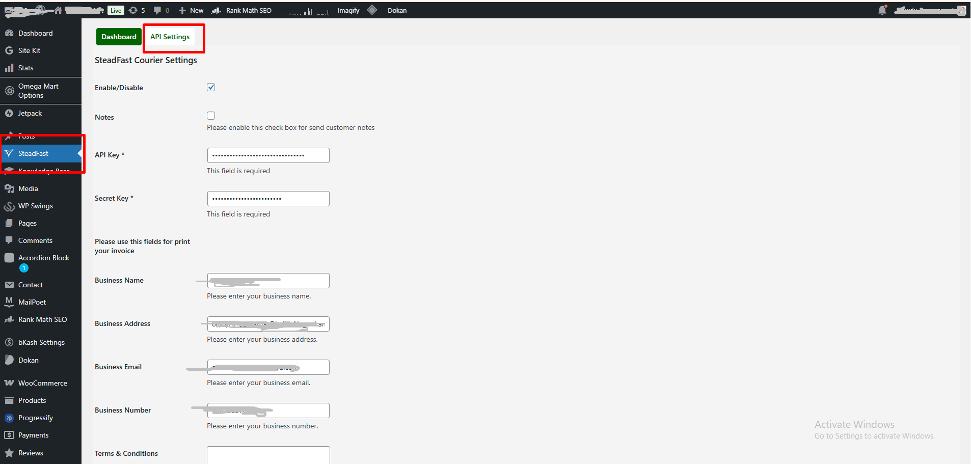Click the notification bell icon
This screenshot has height=464, width=971.
(882, 10)
